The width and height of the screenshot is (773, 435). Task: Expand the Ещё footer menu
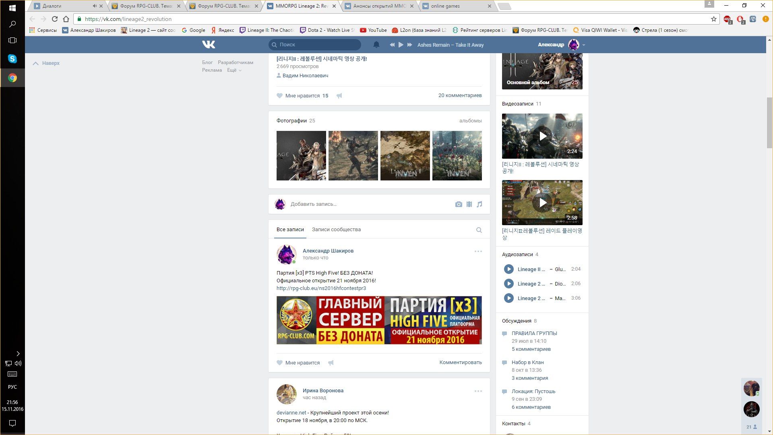[234, 70]
